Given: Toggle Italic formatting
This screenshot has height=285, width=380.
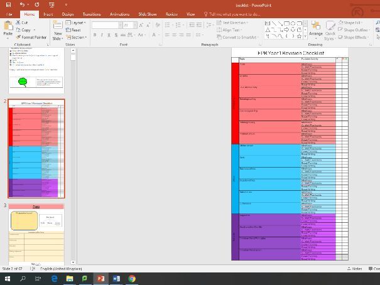Looking at the screenshot, I should (102, 35).
